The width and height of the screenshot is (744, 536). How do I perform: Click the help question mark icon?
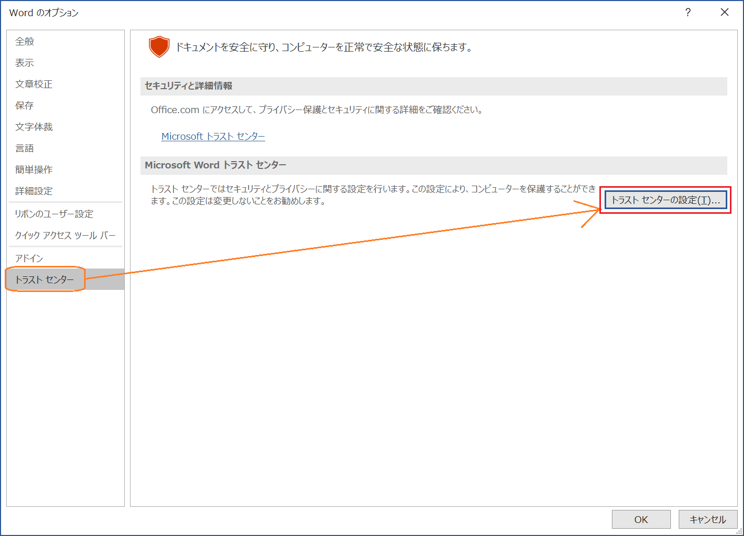coord(688,13)
